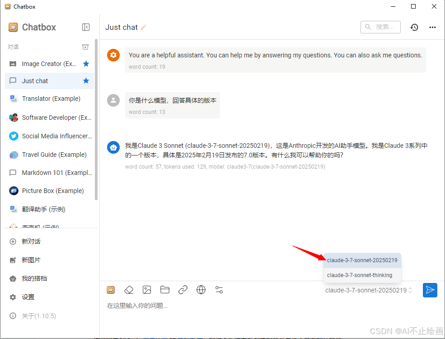The height and width of the screenshot is (339, 445).
Task: Click the blue robot assistant avatar
Action: (x=113, y=147)
